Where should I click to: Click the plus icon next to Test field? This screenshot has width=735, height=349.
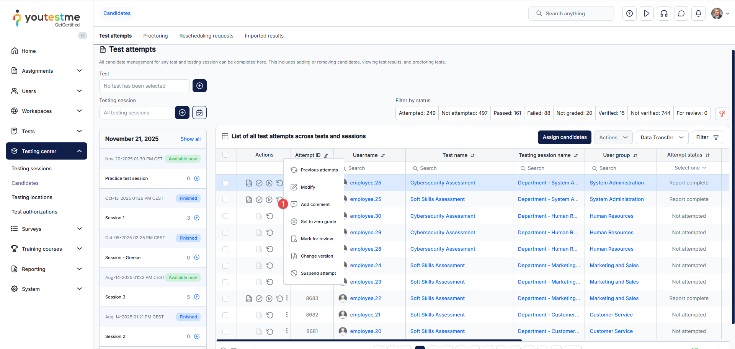point(199,86)
